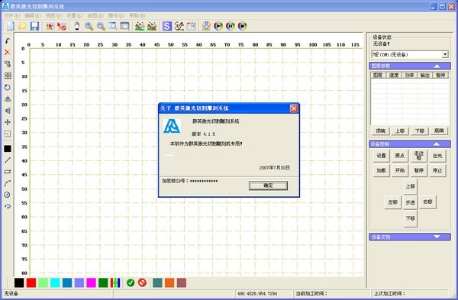This screenshot has width=458, height=300.
Task: Click the new document icon
Action: tap(11, 26)
